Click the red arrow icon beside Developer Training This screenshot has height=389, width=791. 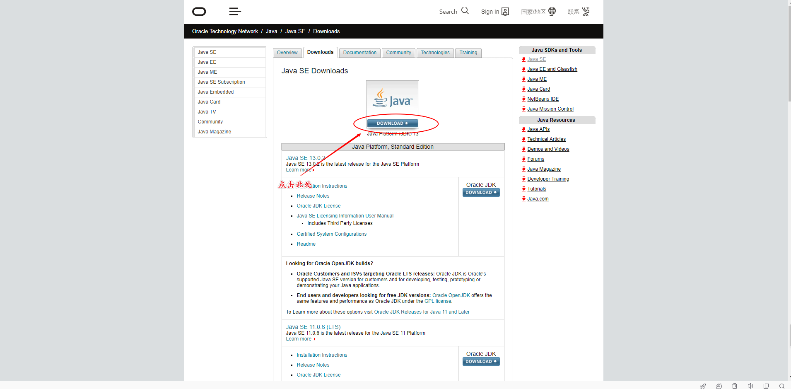pos(523,179)
